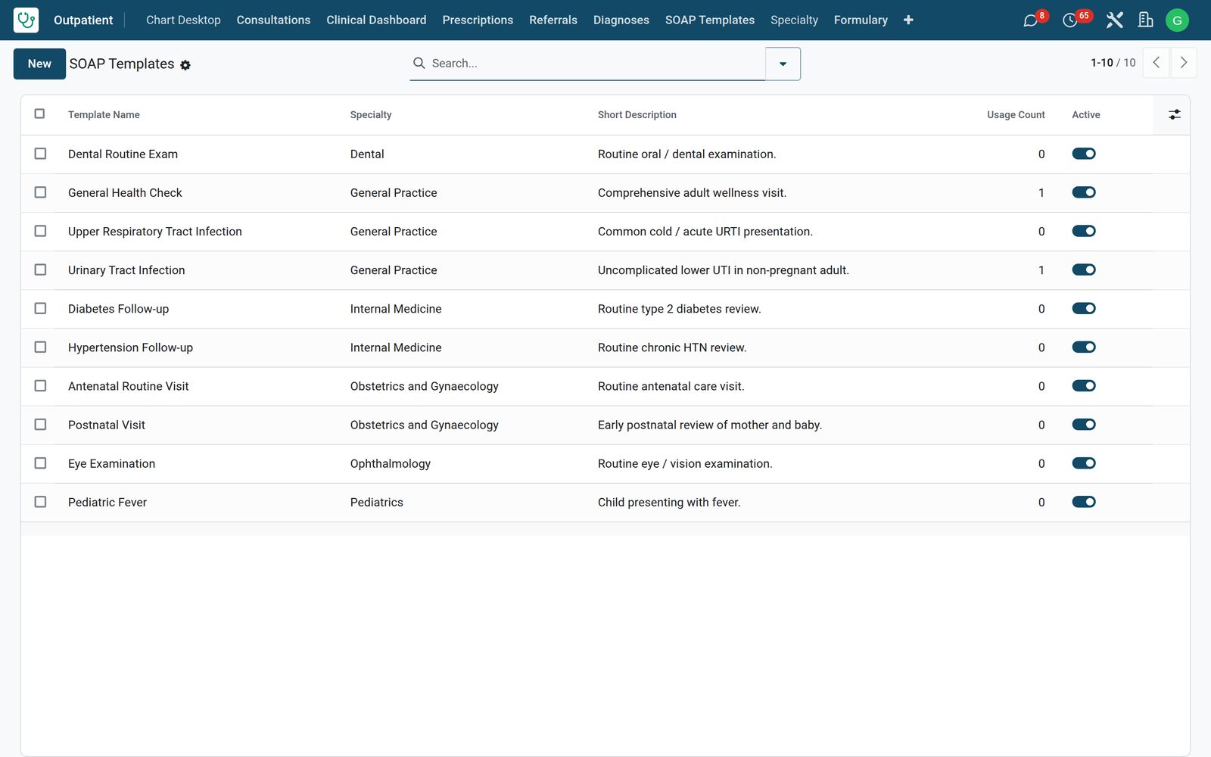Screen dimensions: 1211x757
Task: Open the Chart Desktop menu
Action: click(183, 20)
